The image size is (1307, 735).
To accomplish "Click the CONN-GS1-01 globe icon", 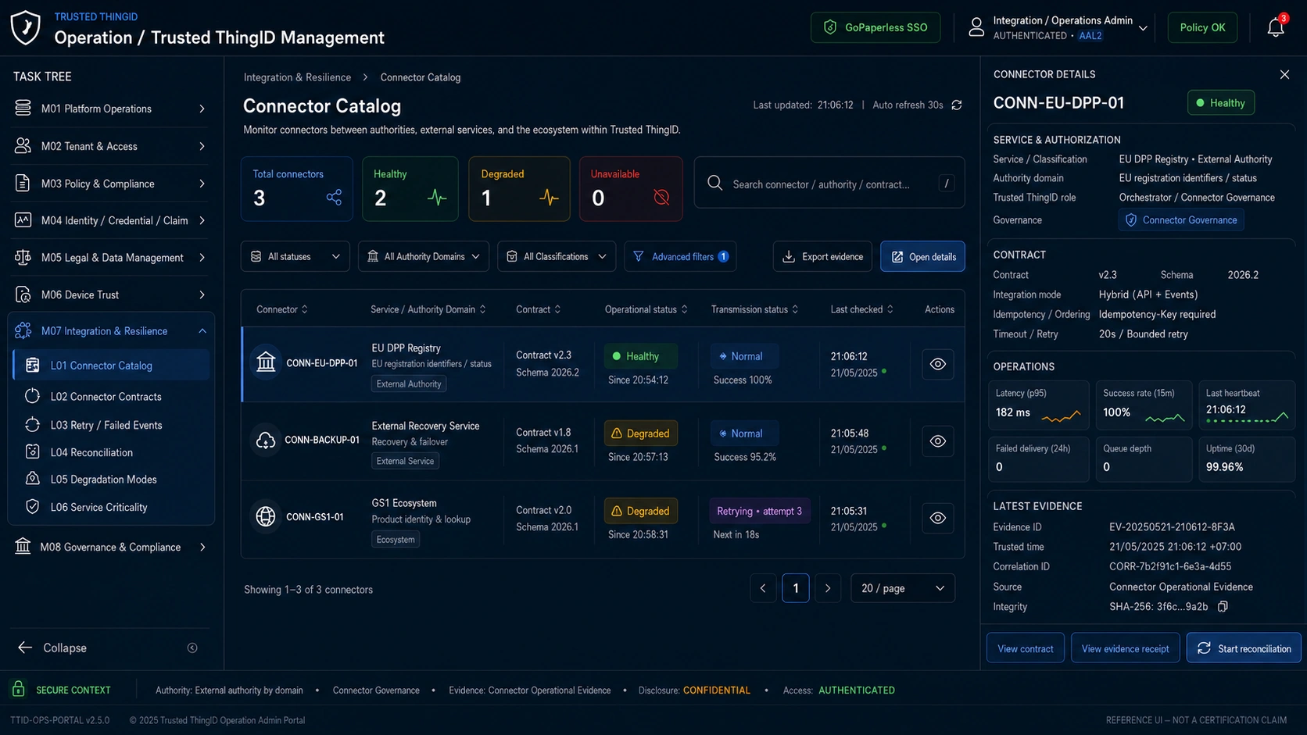I will click(x=266, y=517).
